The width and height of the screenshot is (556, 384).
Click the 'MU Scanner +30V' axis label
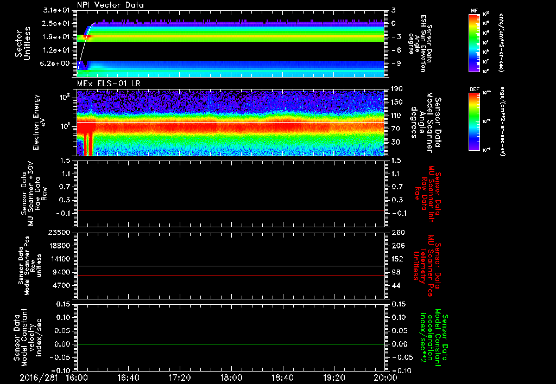click(31, 194)
